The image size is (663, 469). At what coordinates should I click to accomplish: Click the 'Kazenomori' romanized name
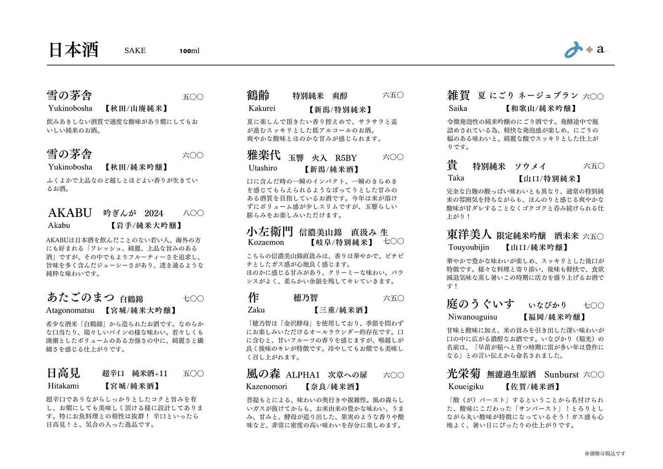click(x=267, y=387)
